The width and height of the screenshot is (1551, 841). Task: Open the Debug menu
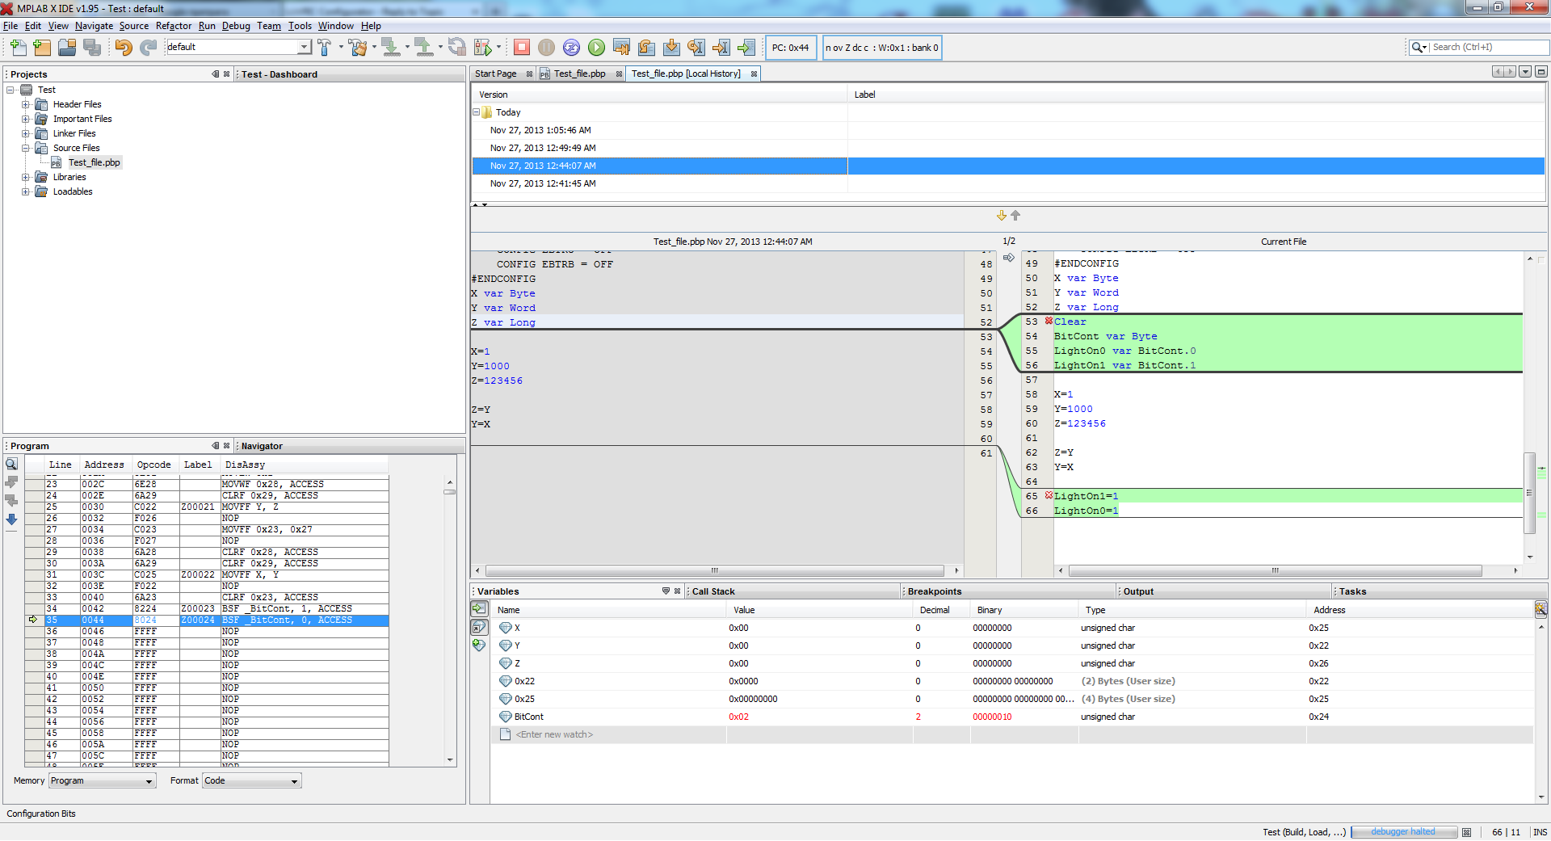click(236, 26)
